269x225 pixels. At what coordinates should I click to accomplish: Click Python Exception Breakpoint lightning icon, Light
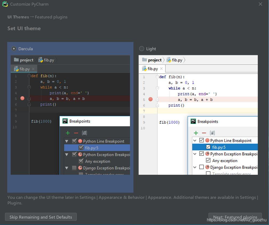click(207, 154)
